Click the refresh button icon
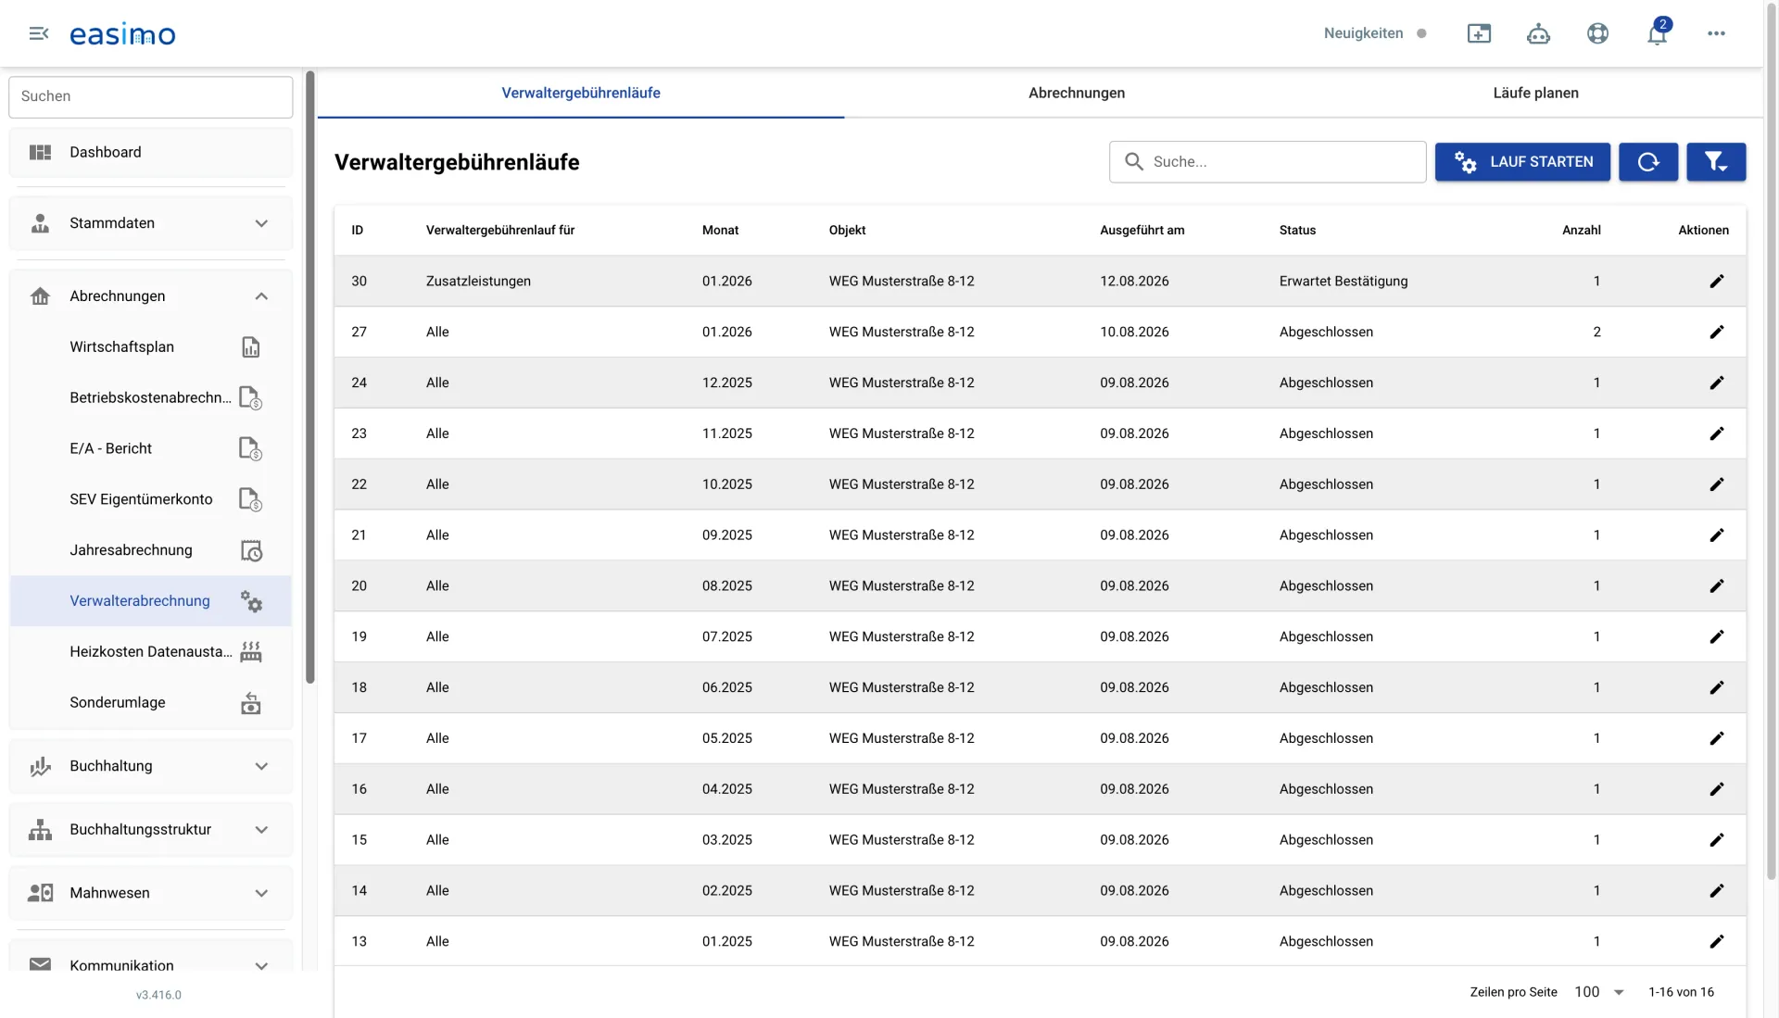Viewport: 1779px width, 1018px height. tap(1648, 162)
